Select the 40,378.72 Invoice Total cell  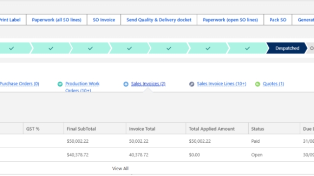click(x=138, y=154)
